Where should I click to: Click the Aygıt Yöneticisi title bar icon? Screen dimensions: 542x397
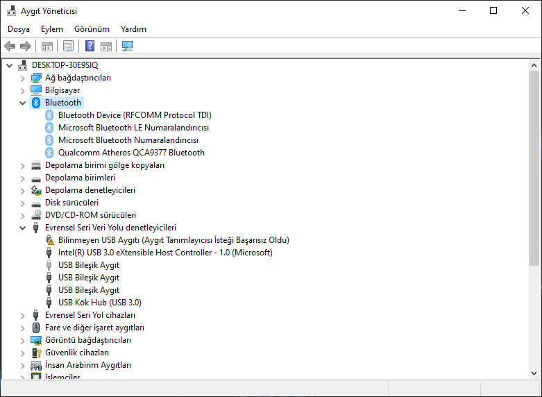coord(11,10)
